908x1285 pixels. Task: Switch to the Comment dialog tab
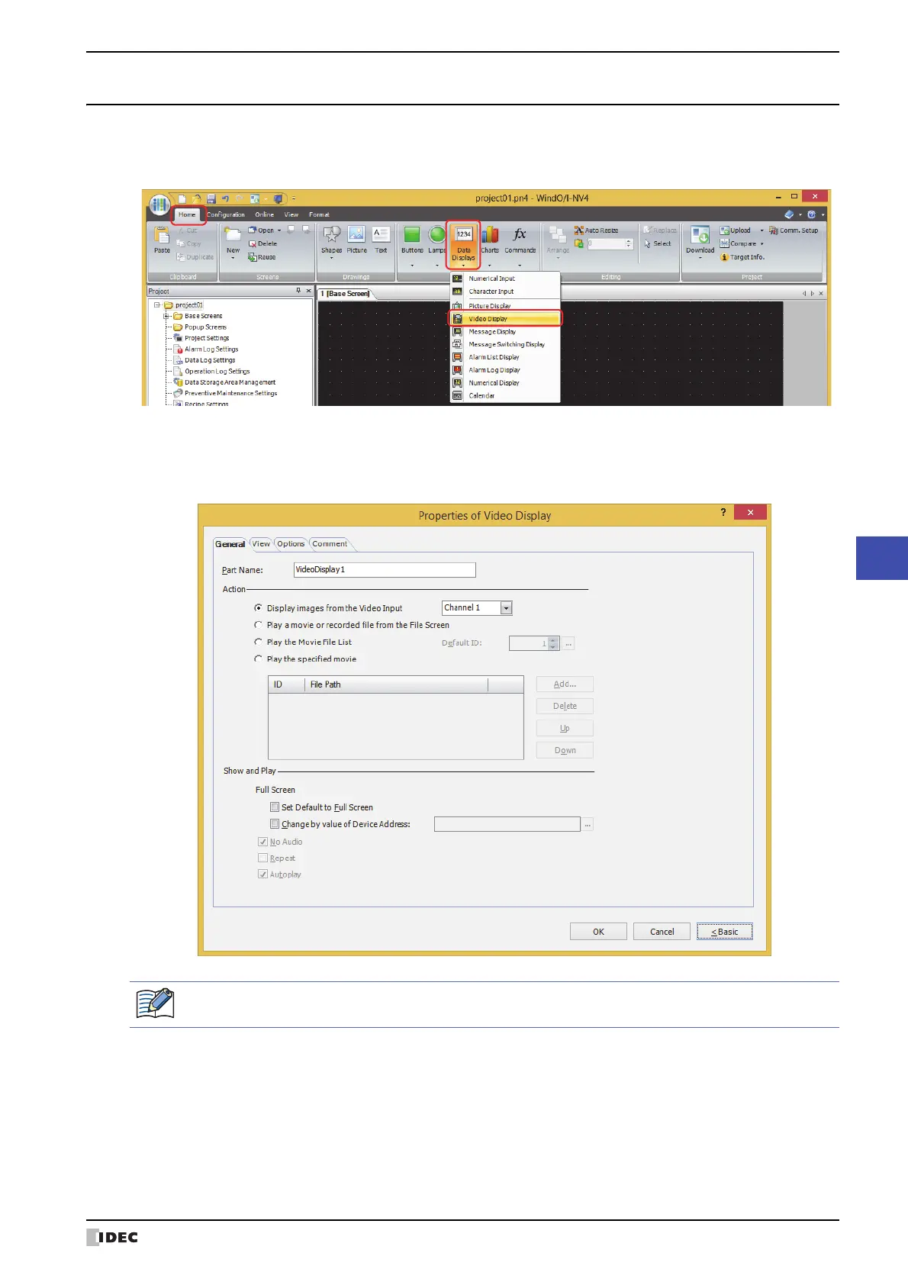click(330, 543)
